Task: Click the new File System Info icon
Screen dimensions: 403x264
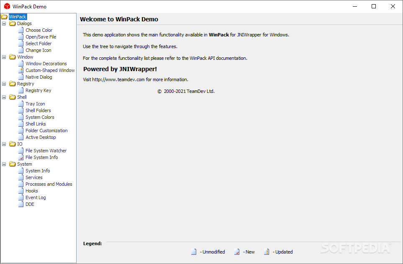Action: (21, 157)
